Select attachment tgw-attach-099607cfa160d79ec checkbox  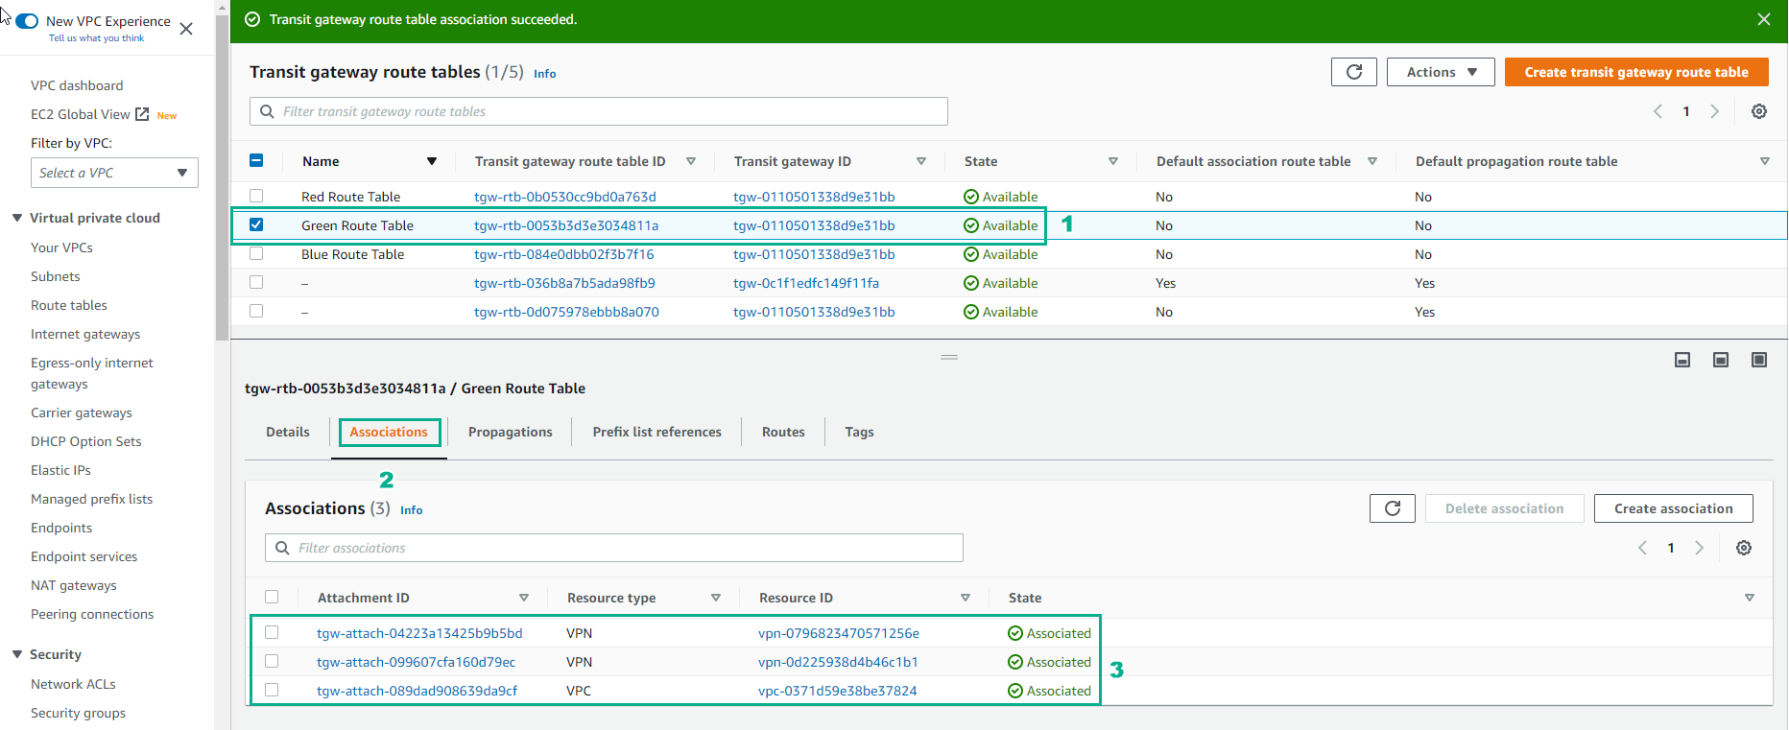272,661
